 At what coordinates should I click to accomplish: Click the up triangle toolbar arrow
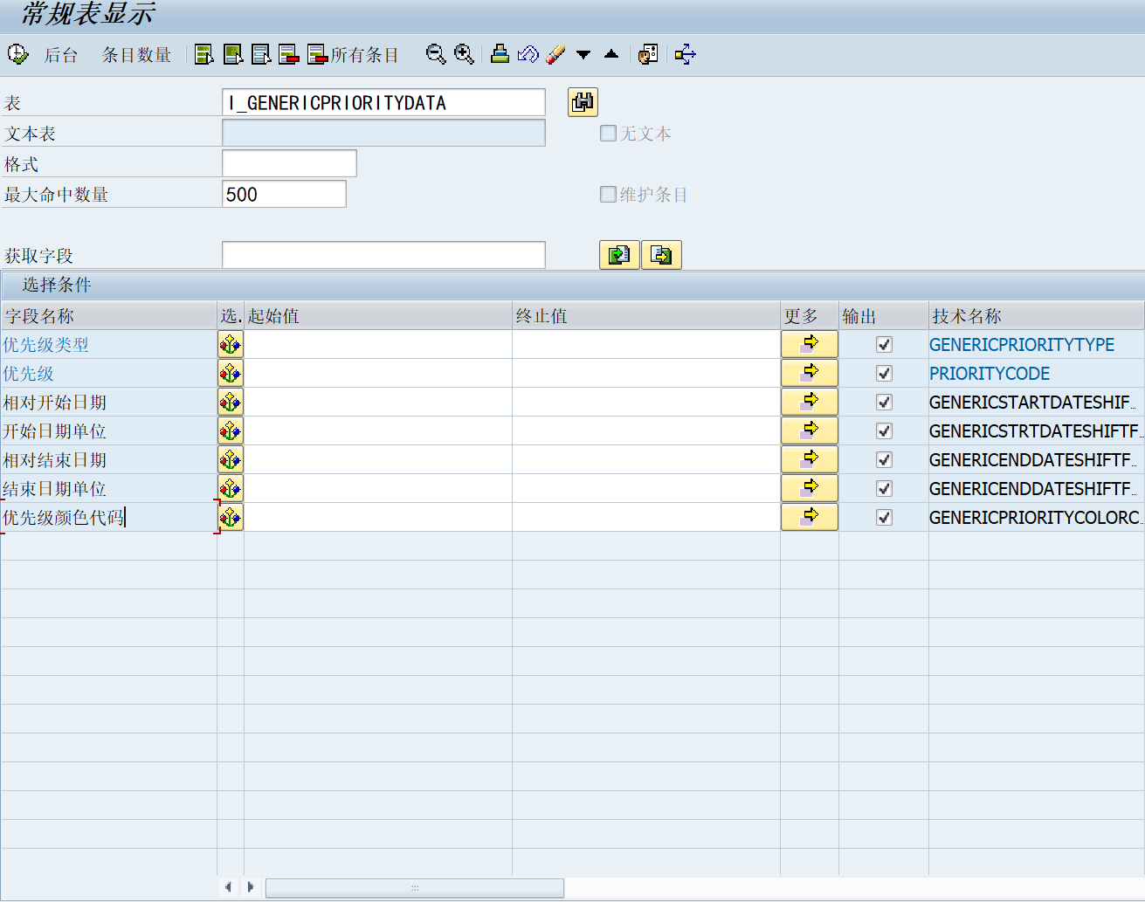tap(611, 54)
